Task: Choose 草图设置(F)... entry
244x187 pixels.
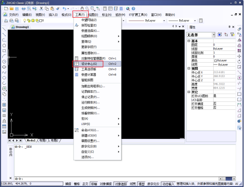Action: click(x=98, y=141)
